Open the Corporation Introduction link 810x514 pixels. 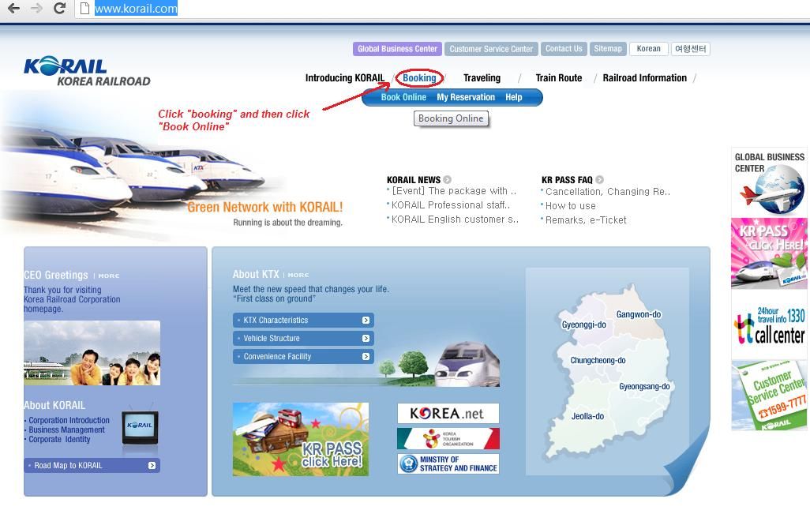pos(69,421)
